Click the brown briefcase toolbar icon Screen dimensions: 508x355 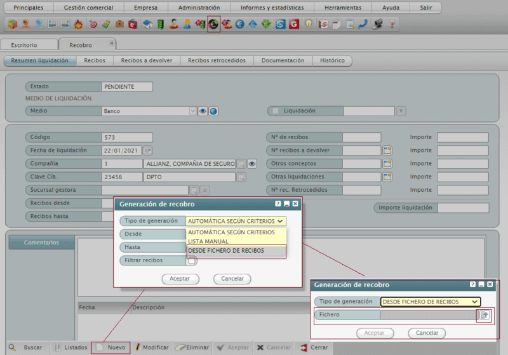(119, 24)
